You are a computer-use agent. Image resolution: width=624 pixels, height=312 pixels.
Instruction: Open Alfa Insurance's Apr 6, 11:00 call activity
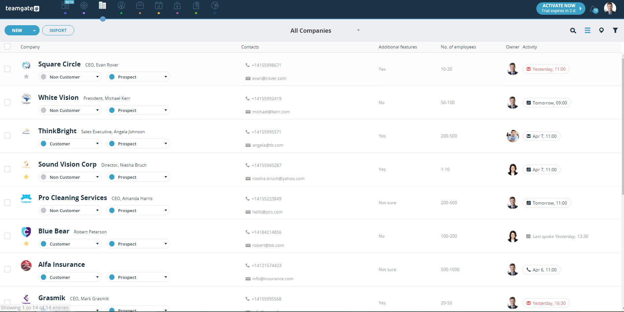click(x=542, y=270)
